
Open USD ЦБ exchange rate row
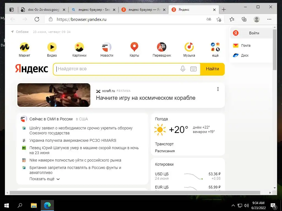pyautogui.click(x=188, y=176)
